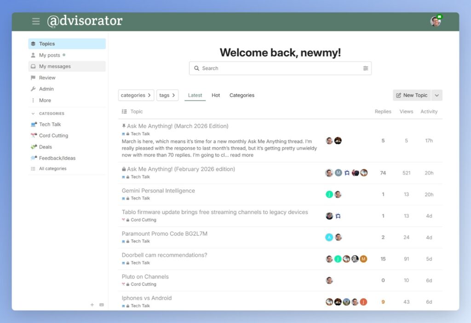
Task: Open My messages inbox
Action: point(55,67)
